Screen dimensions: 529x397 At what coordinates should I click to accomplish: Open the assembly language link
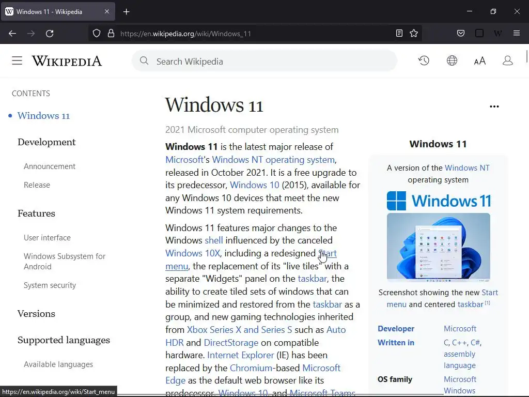[x=459, y=360]
